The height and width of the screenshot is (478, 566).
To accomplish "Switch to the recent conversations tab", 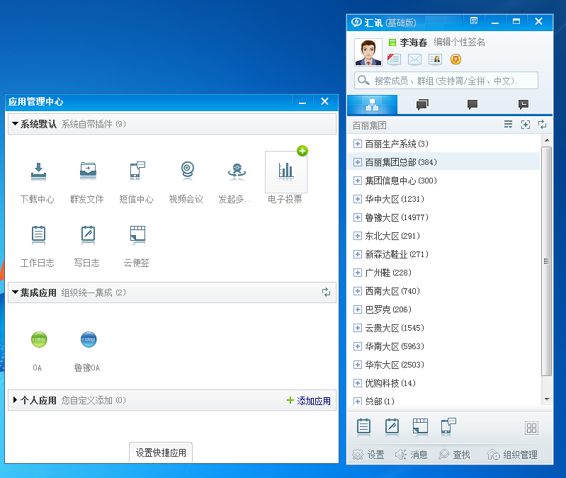I will point(472,105).
